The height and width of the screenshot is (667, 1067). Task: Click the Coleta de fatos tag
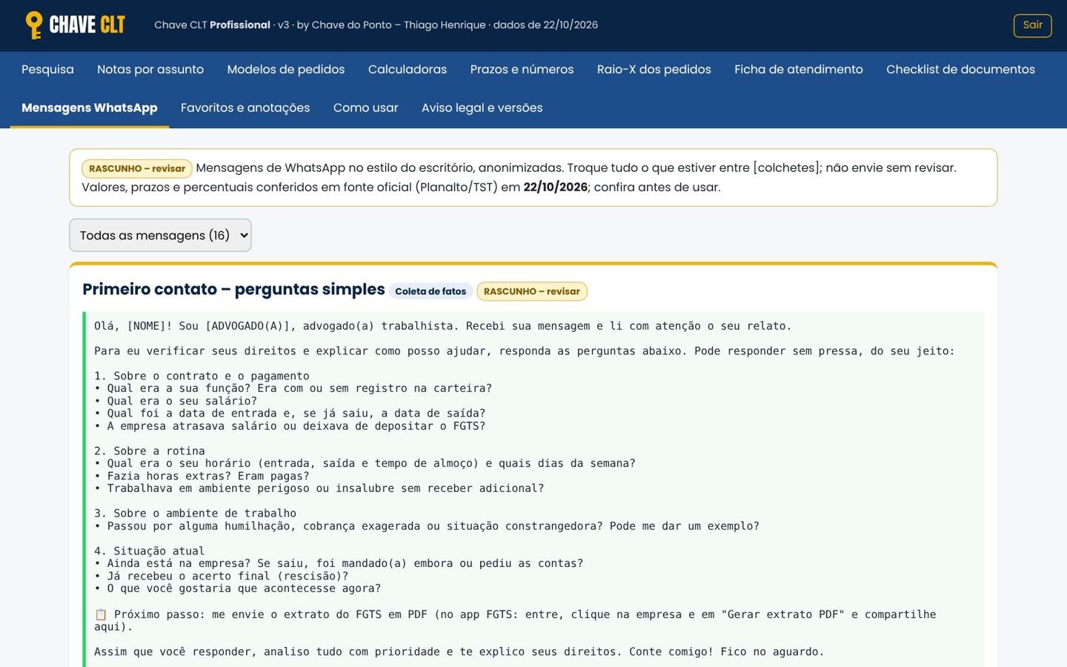431,291
